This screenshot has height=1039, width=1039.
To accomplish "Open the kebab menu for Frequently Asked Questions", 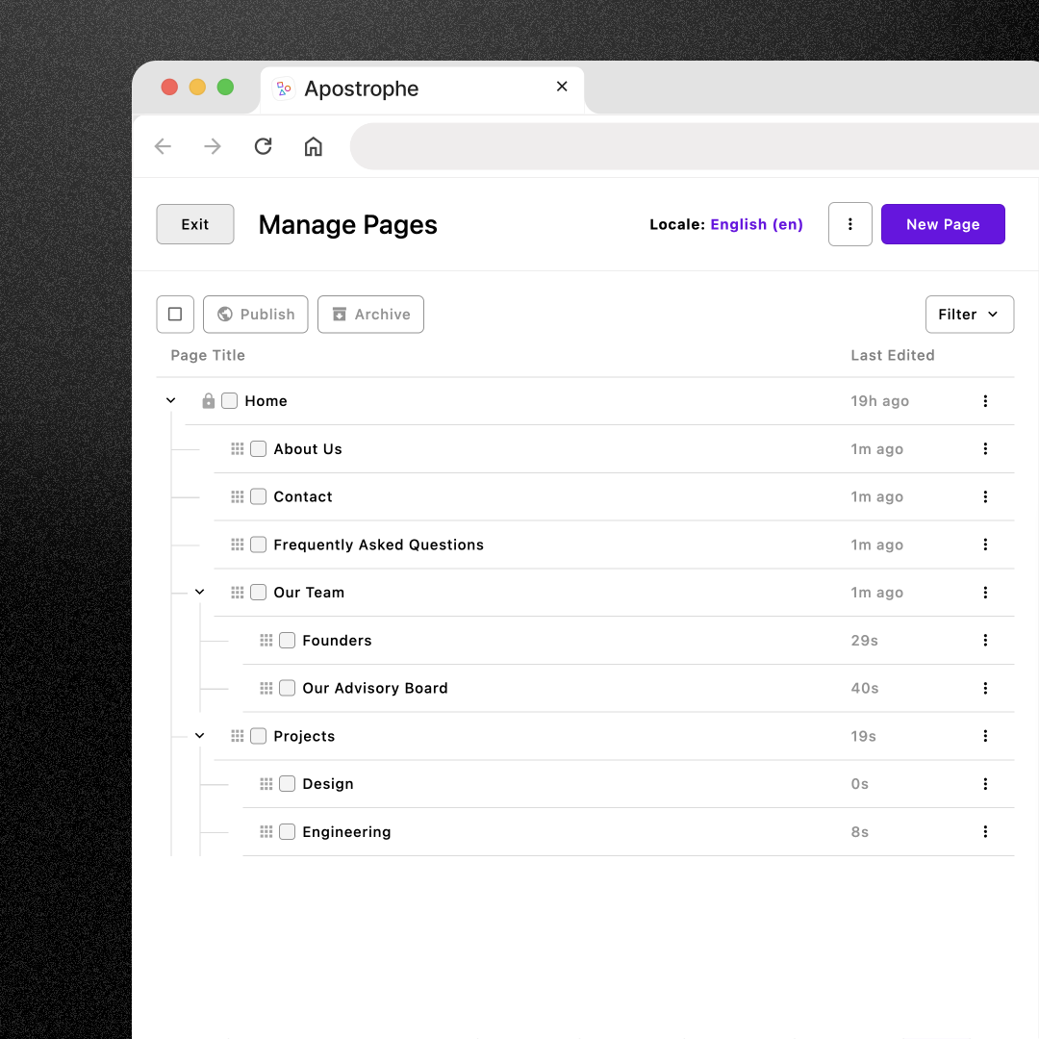I will (x=985, y=545).
